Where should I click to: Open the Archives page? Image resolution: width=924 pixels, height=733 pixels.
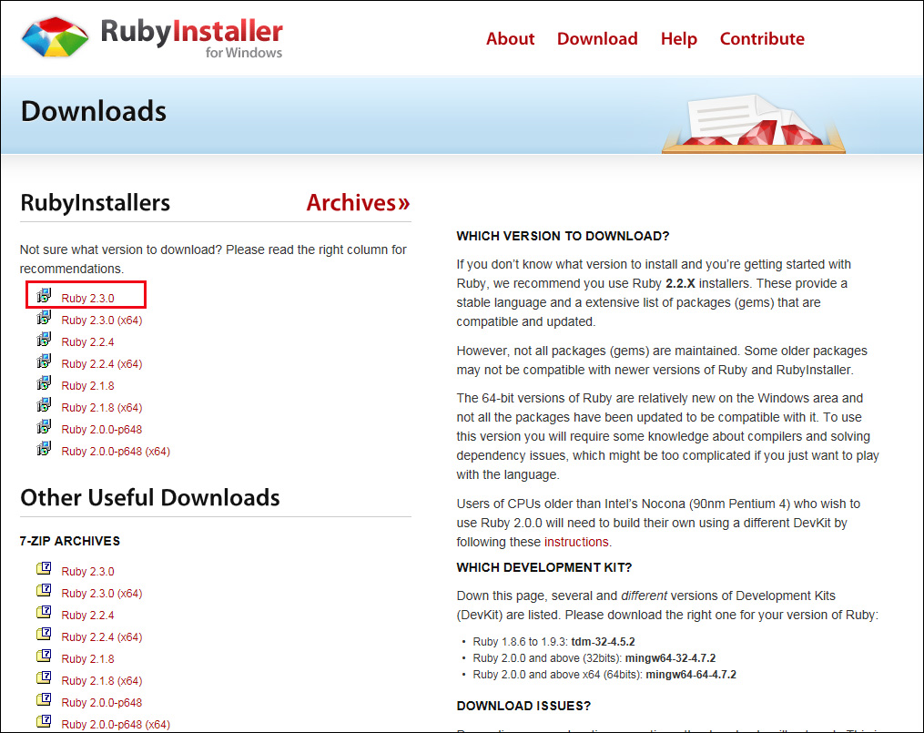coord(358,202)
